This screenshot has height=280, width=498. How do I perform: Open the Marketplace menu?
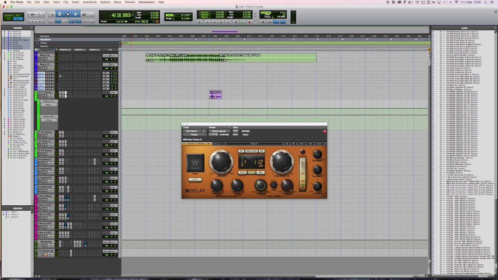tap(147, 2)
